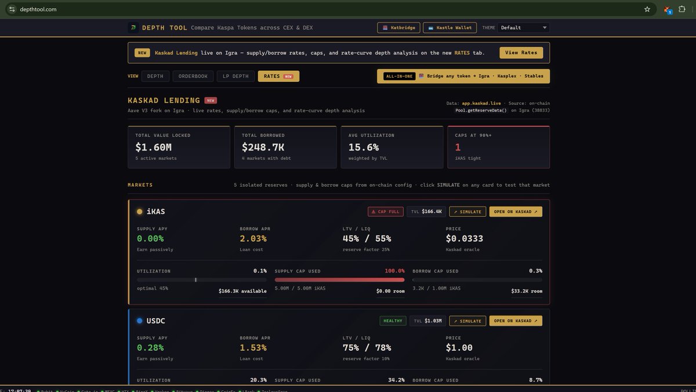Image resolution: width=696 pixels, height=392 pixels.
Task: Click the iKAS price $0.0333 value
Action: [x=465, y=238]
